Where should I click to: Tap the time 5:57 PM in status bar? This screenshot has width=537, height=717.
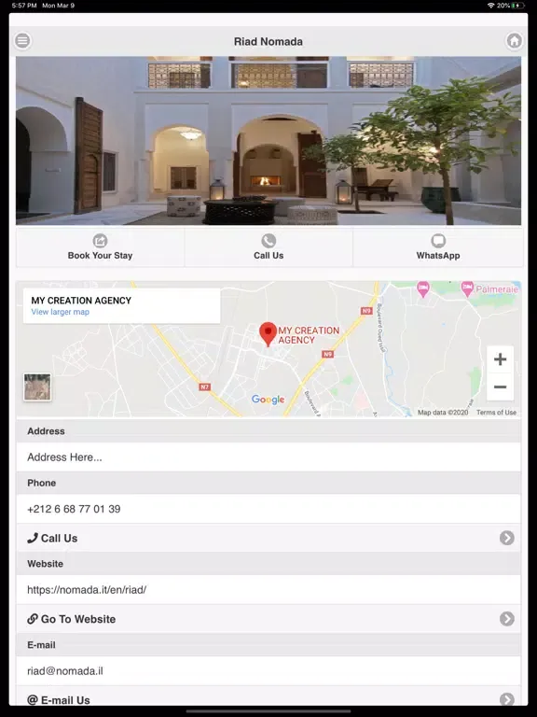24,6
